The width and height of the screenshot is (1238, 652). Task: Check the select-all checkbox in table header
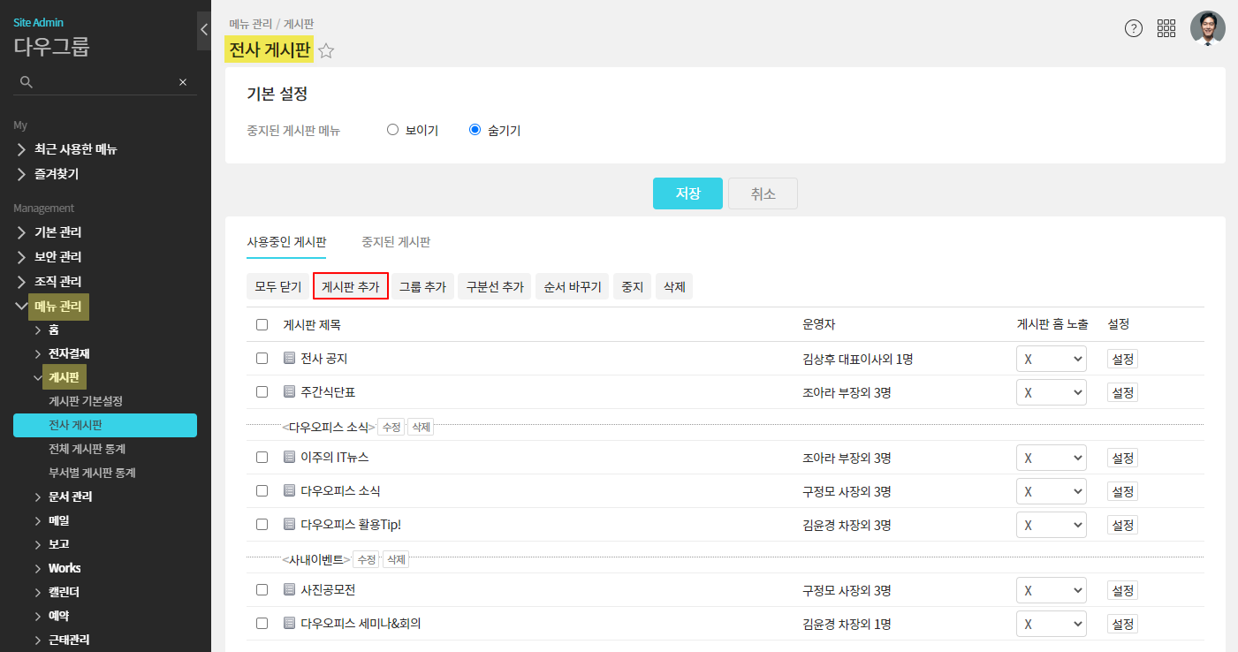pos(262,324)
